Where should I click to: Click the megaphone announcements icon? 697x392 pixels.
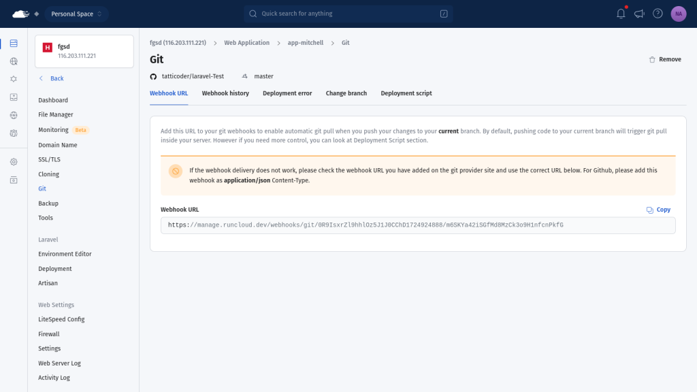click(639, 14)
